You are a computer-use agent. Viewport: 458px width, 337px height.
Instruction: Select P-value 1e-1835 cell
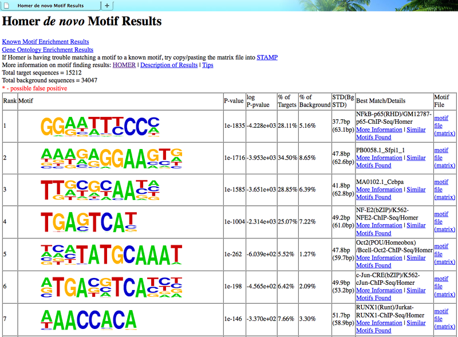pyautogui.click(x=235, y=126)
